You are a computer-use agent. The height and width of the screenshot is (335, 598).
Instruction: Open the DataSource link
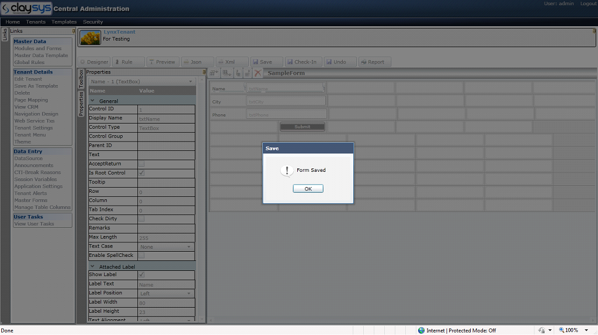coord(28,158)
